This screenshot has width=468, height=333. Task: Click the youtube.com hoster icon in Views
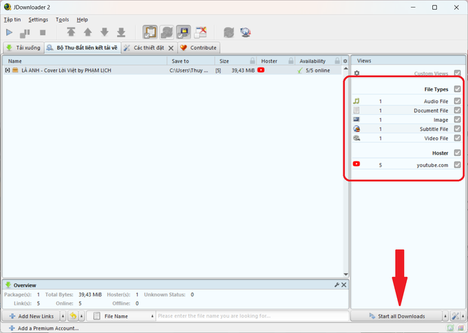(357, 164)
